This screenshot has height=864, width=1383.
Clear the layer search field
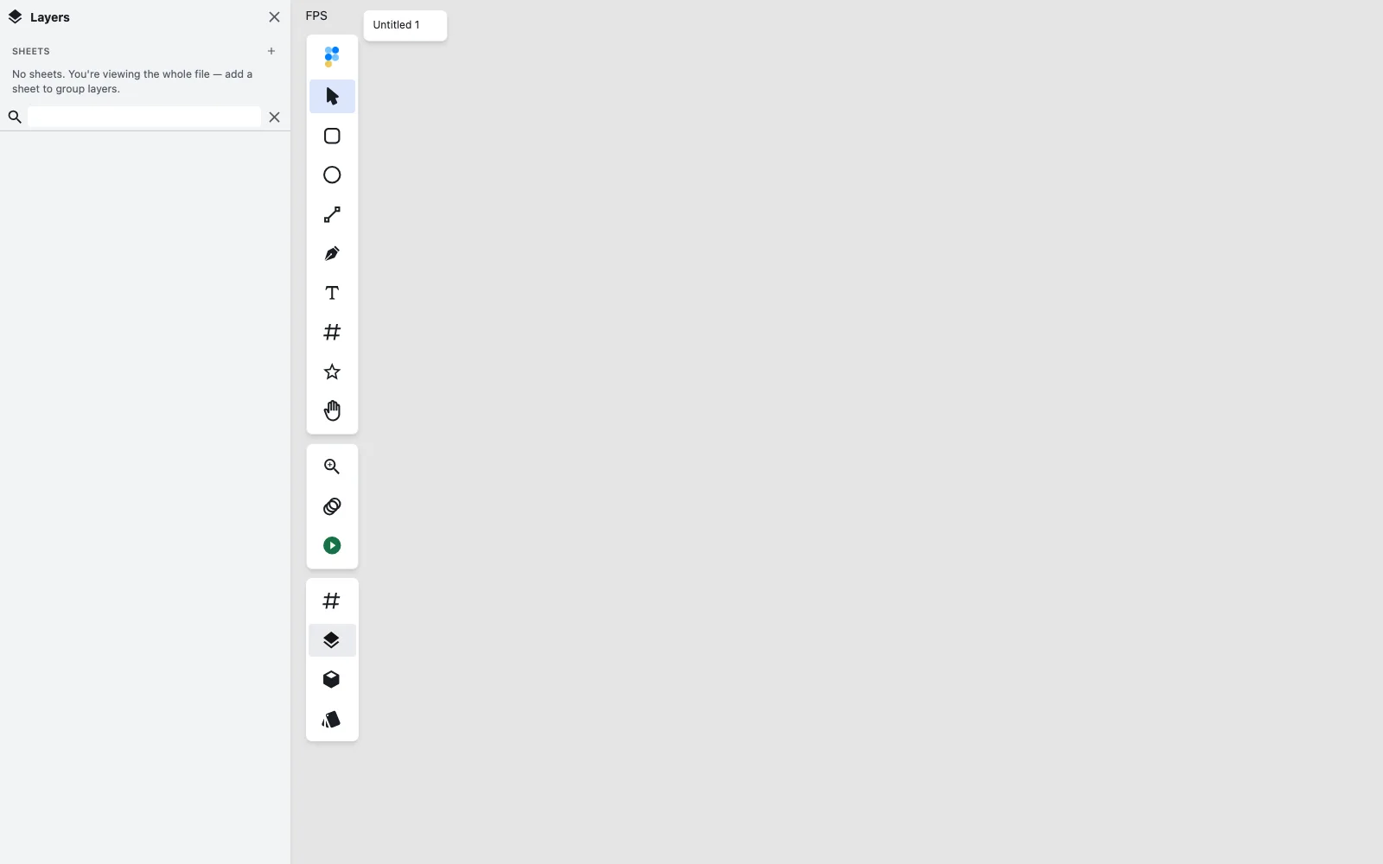tap(274, 117)
